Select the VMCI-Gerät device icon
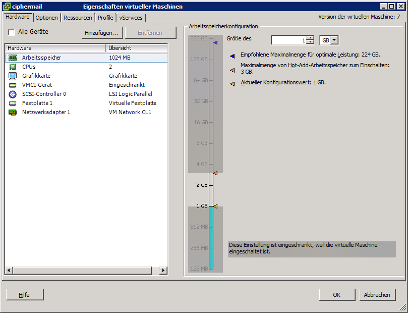 pyautogui.click(x=13, y=85)
